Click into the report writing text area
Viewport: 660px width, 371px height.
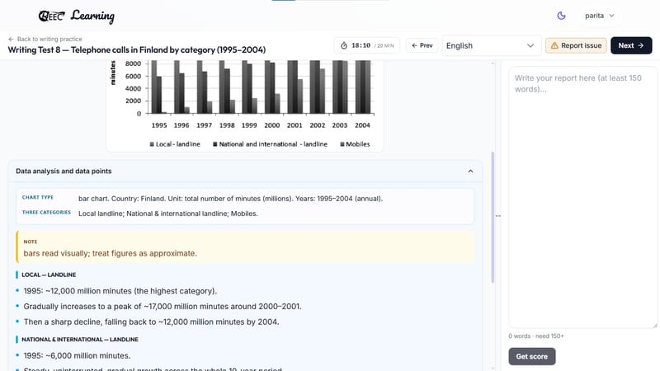[x=582, y=197]
